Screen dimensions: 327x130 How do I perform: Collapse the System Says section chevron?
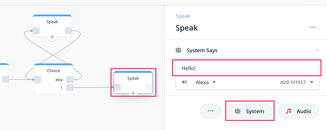[x=317, y=50]
